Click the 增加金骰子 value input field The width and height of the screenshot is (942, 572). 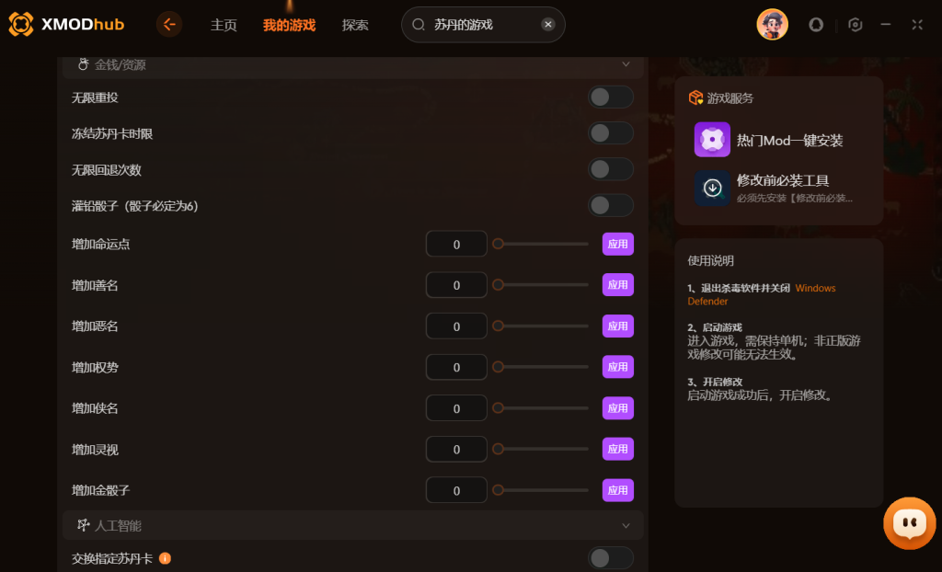[x=456, y=490]
